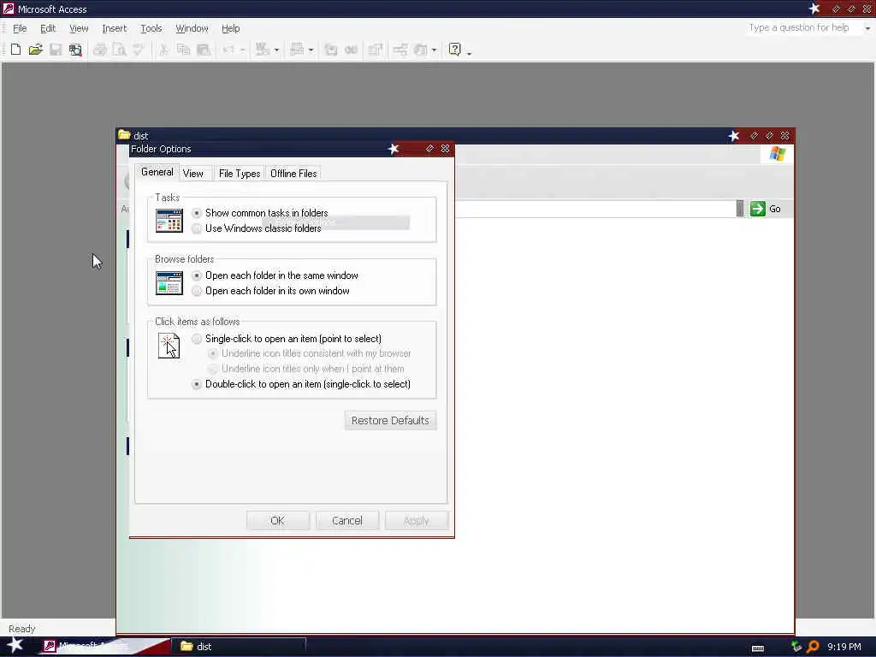
Task: Run the Spelling check icon
Action: coord(139,50)
